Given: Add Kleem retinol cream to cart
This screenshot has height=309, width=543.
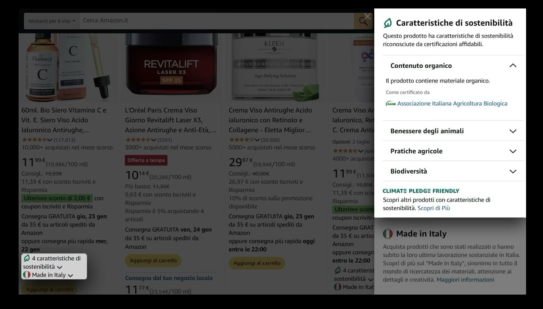Looking at the screenshot, I should [257, 263].
